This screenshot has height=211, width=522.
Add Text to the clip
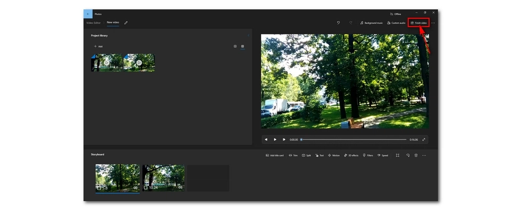click(319, 155)
